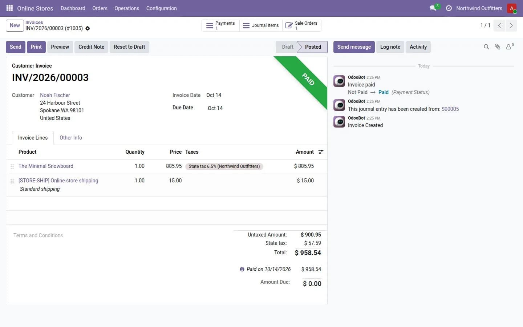Open the apps grid menu icon

click(x=9, y=8)
